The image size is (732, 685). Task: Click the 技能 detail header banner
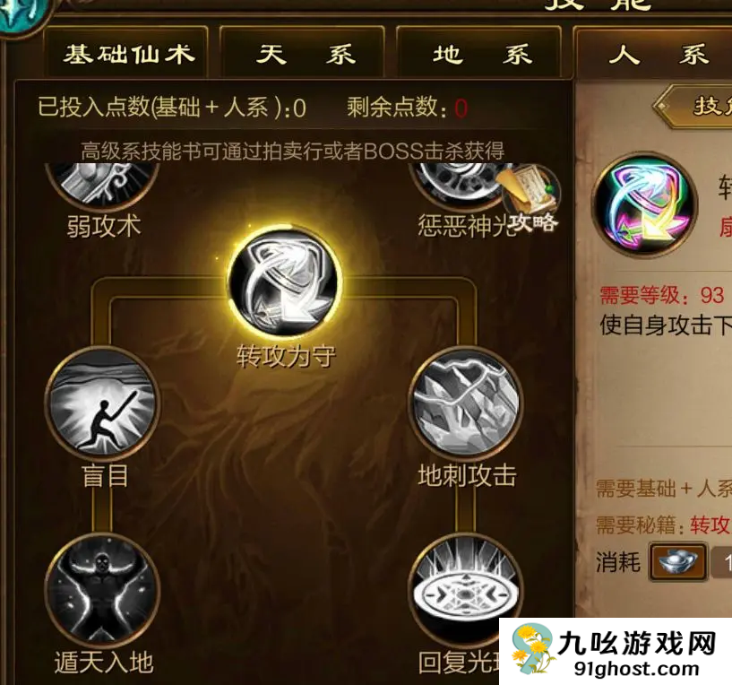(693, 106)
